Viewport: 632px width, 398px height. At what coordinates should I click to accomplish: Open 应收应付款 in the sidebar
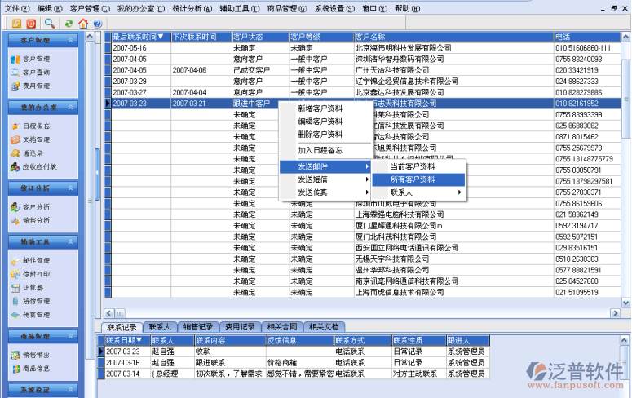34,166
